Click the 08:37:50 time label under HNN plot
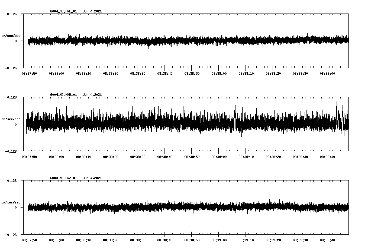Screen dimensions: 368x250 [x=29, y=157]
